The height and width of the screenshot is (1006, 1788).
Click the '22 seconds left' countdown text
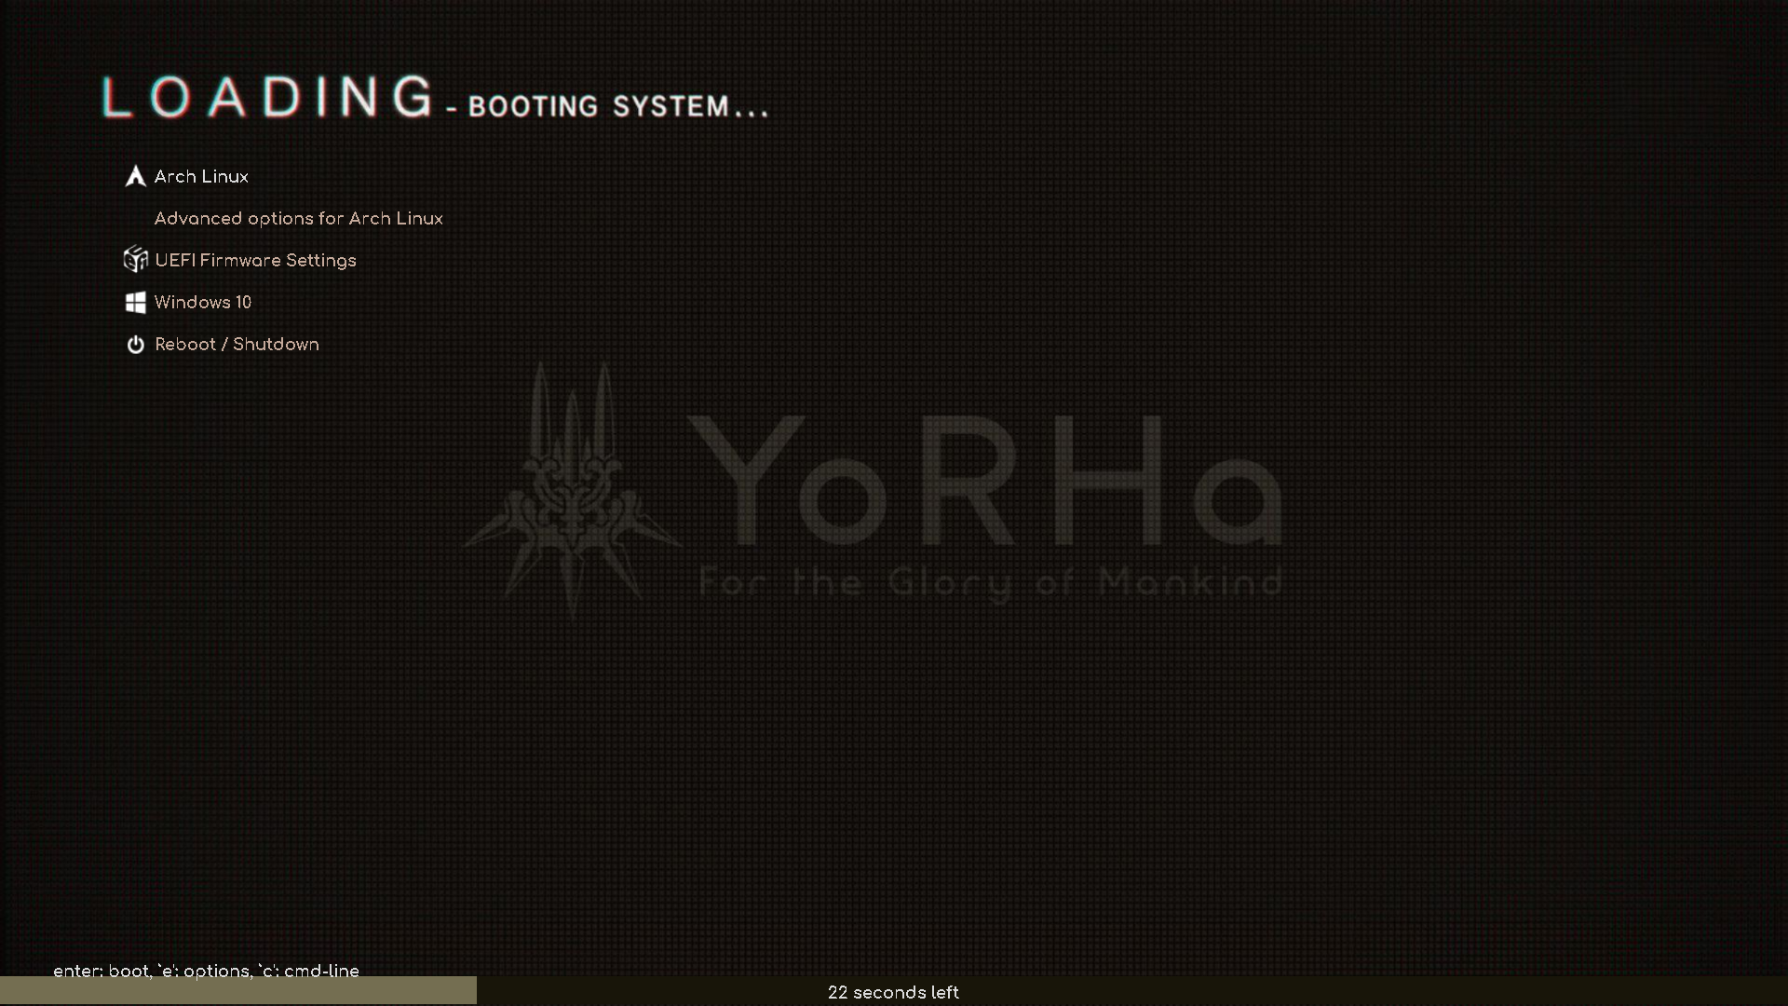point(893,993)
